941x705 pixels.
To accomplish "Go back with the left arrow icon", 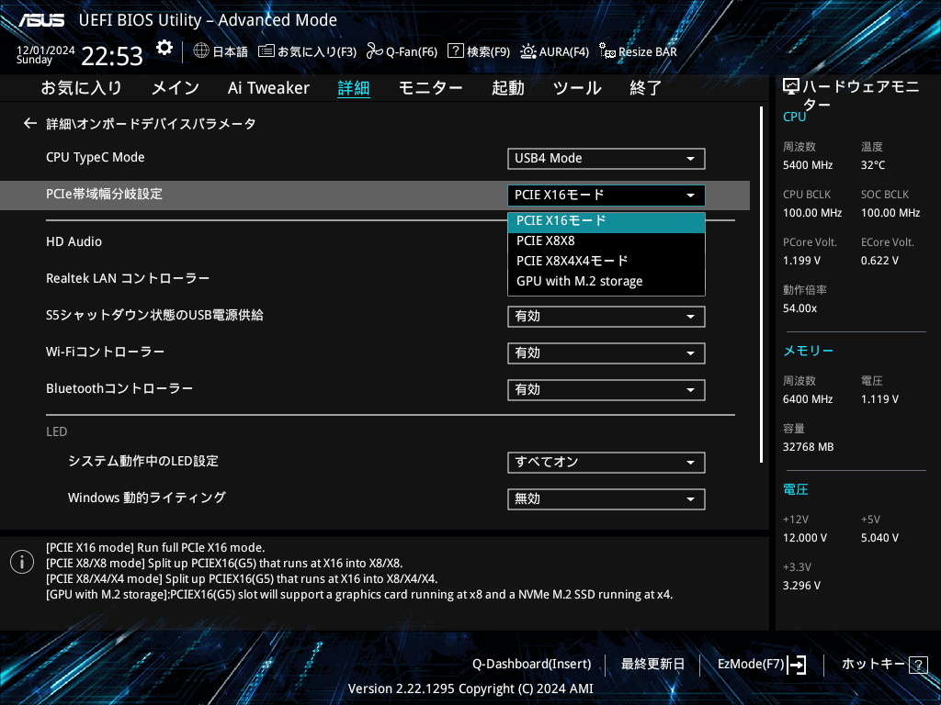I will tap(30, 124).
